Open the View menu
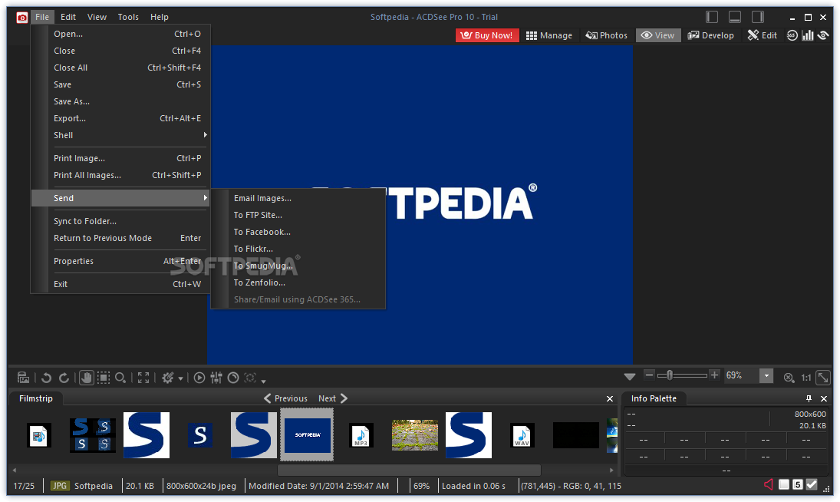Image resolution: width=840 pixels, height=502 pixels. 97,17
